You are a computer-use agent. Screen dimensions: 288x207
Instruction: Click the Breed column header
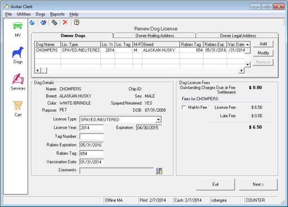click(x=161, y=45)
